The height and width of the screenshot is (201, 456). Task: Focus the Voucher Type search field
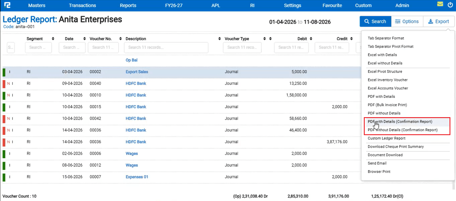click(x=242, y=48)
